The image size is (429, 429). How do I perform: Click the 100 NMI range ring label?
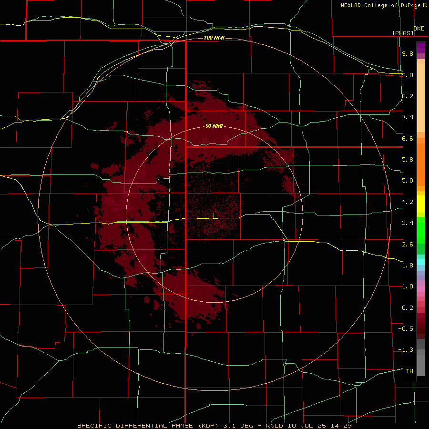click(214, 38)
